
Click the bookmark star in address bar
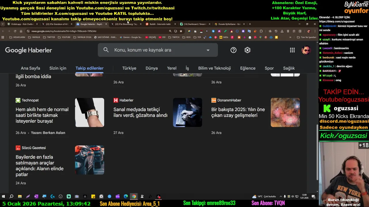point(181,31)
